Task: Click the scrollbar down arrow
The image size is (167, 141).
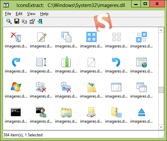Action: click(161, 127)
